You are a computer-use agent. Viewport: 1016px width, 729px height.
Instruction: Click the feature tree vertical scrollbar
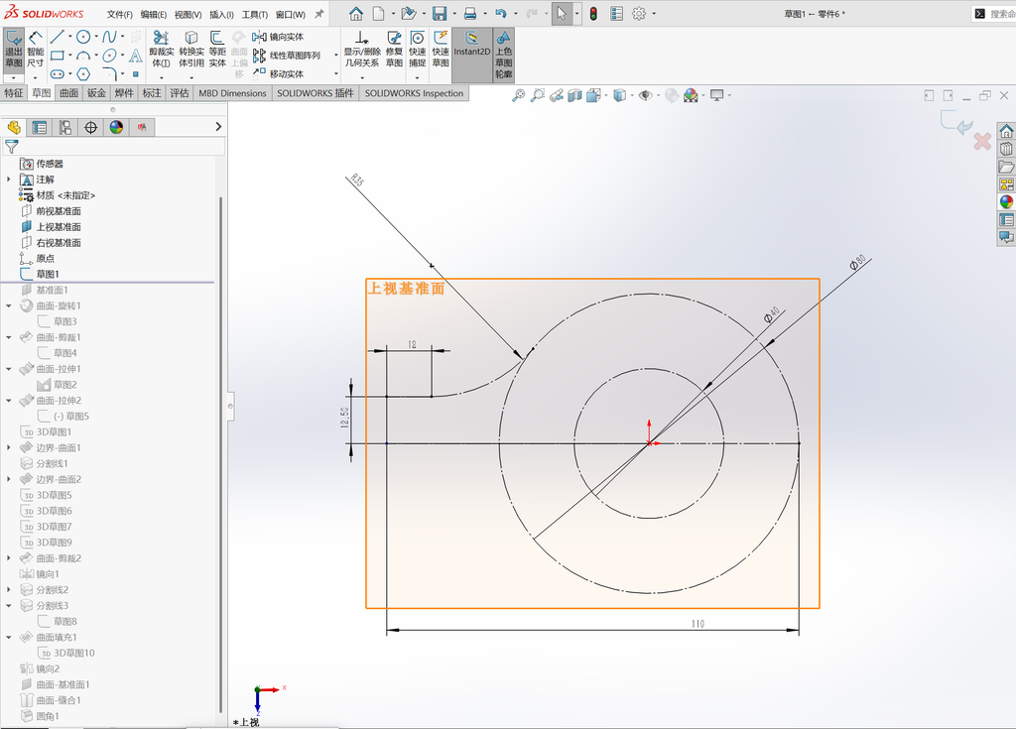pos(220,453)
